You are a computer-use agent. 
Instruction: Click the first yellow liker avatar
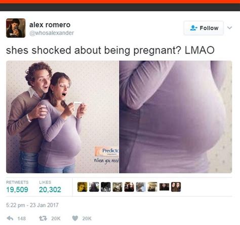point(83,187)
